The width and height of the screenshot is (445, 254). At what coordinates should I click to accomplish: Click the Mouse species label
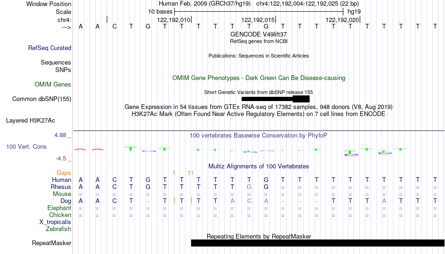tap(62, 194)
